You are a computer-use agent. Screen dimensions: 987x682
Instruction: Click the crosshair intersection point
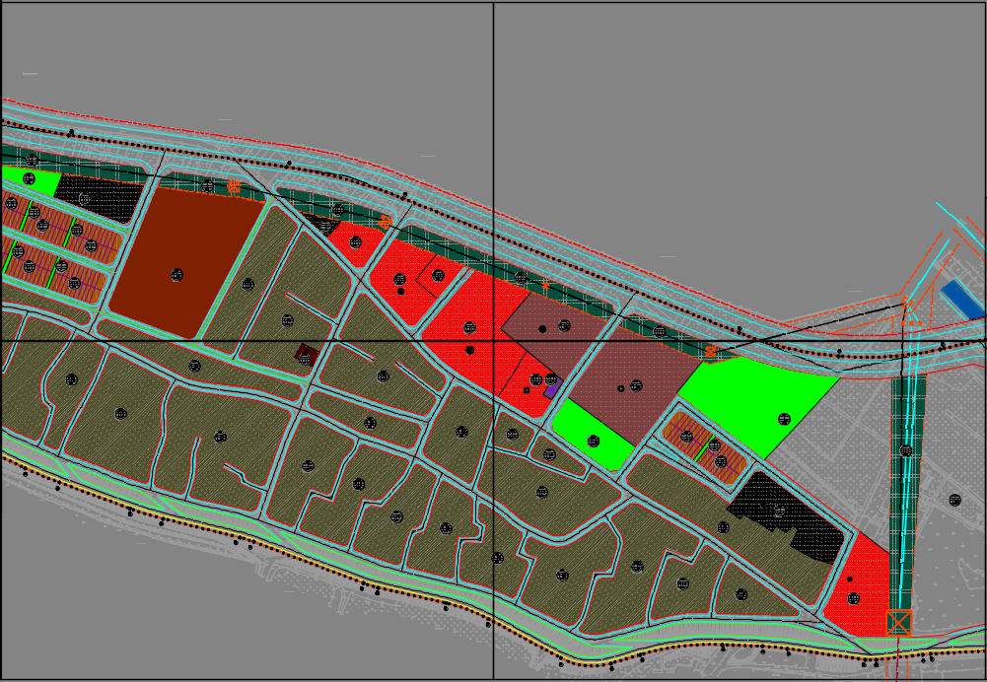[493, 341]
